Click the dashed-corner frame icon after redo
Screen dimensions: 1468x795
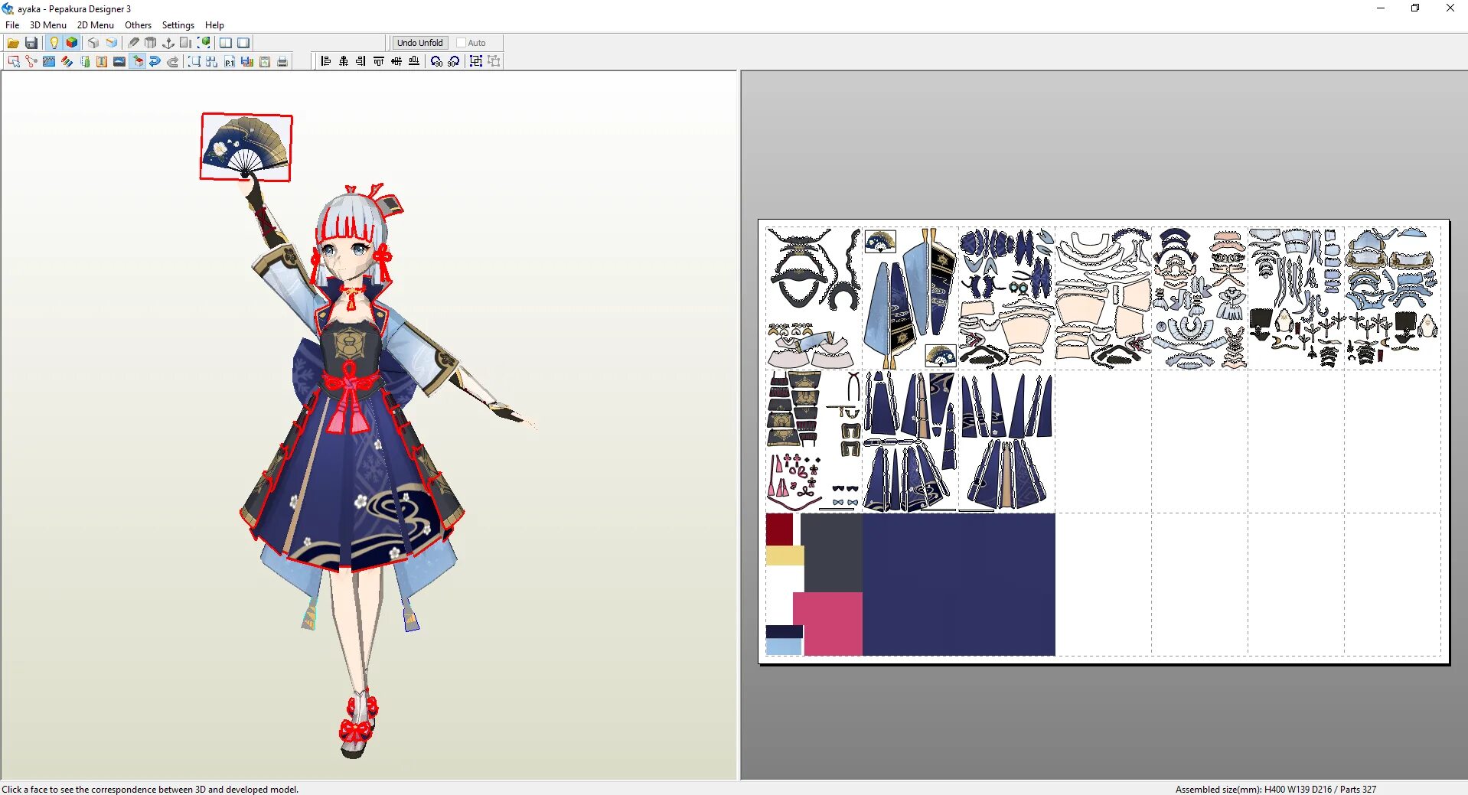tap(194, 61)
